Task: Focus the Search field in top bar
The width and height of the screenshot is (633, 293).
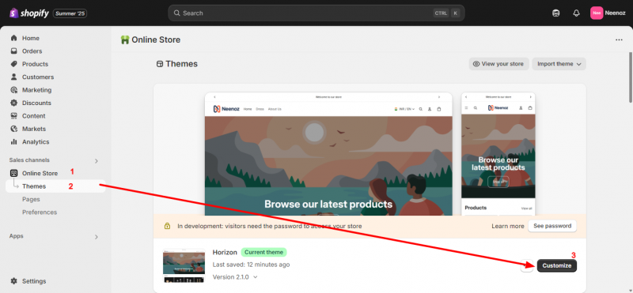Action: pos(316,13)
